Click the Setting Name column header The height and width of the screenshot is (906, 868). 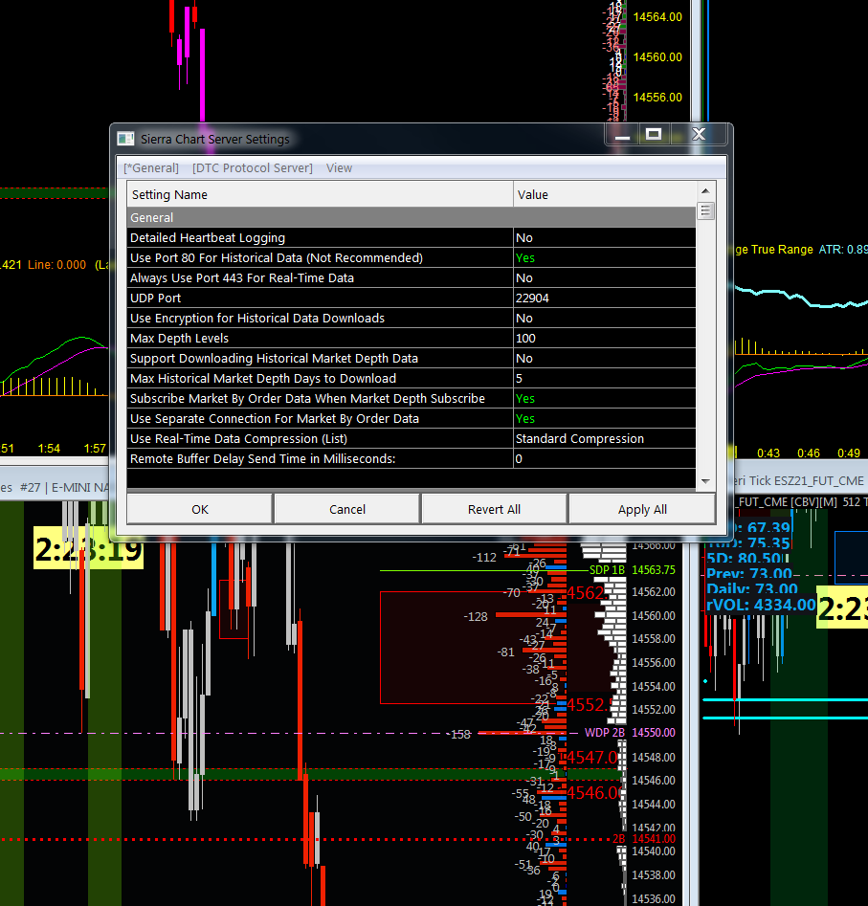(320, 195)
